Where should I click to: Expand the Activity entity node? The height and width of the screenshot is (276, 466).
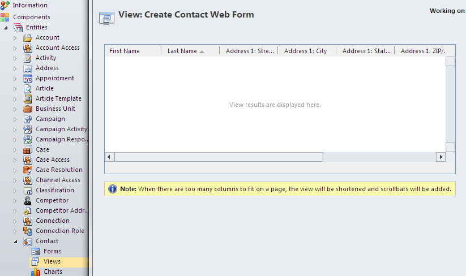pyautogui.click(x=15, y=58)
